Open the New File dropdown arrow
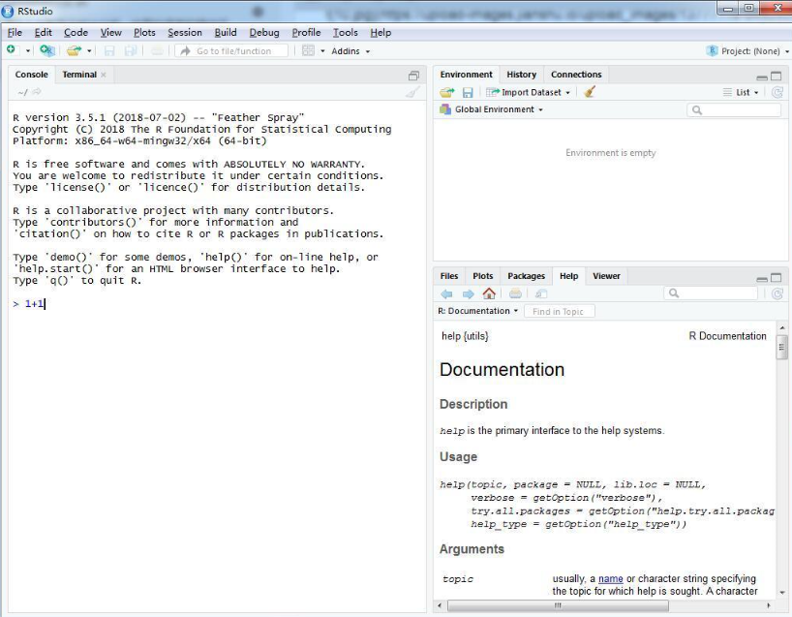792x617 pixels. coord(28,51)
